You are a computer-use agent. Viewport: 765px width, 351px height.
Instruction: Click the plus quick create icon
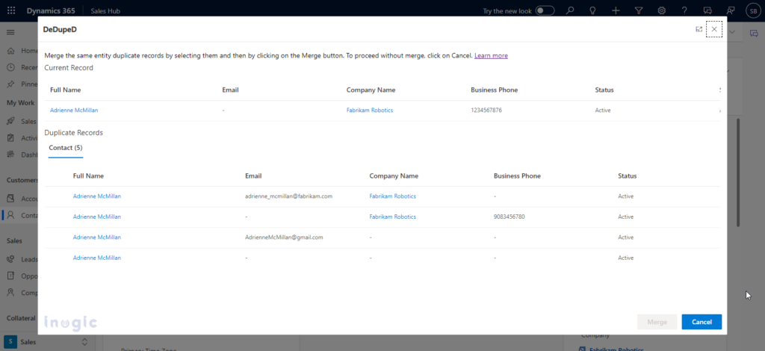pyautogui.click(x=616, y=10)
